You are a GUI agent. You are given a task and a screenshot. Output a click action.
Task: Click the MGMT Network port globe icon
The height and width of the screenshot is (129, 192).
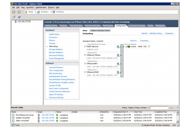point(118,47)
